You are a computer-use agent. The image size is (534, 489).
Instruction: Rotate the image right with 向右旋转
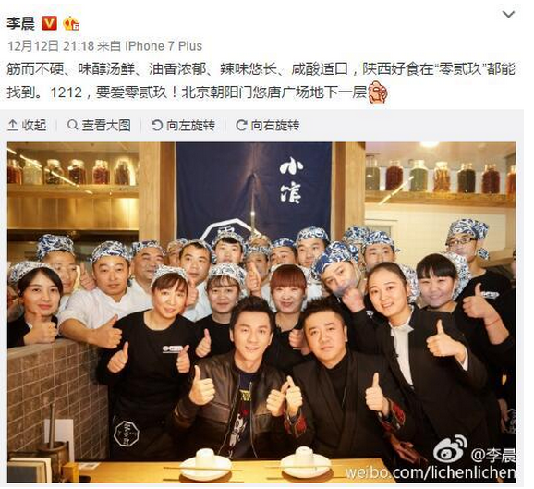(267, 126)
